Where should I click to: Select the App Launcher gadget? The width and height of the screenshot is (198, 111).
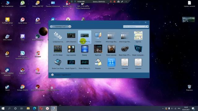point(71,50)
